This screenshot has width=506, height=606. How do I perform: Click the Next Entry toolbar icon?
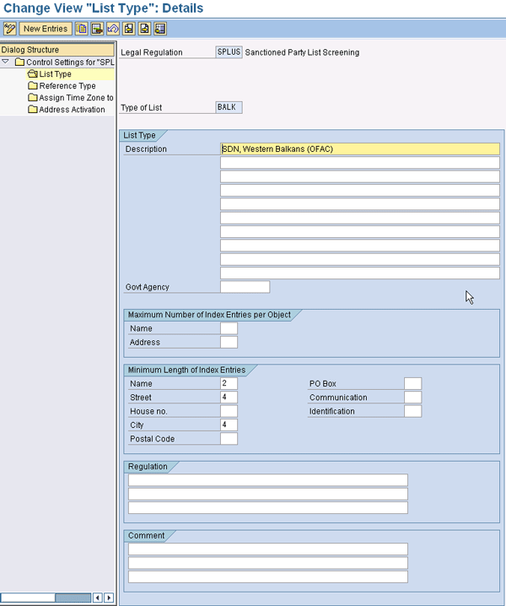point(144,29)
